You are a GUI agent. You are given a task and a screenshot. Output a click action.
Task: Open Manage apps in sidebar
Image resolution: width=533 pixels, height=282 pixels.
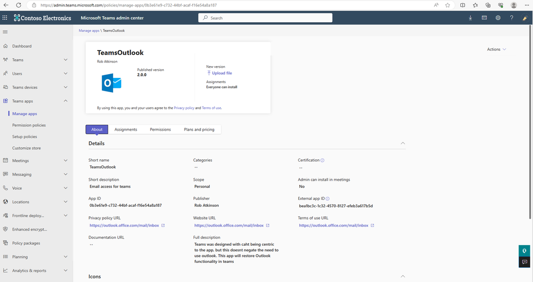pyautogui.click(x=25, y=114)
